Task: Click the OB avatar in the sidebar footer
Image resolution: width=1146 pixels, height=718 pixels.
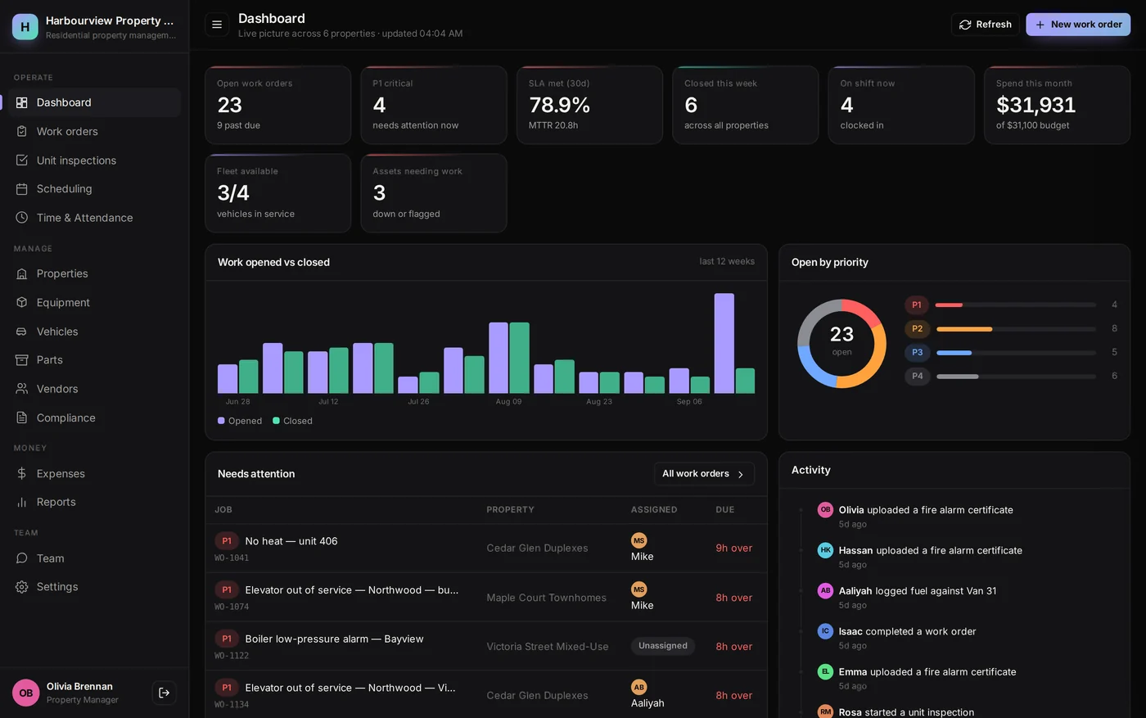Action: coord(26,693)
